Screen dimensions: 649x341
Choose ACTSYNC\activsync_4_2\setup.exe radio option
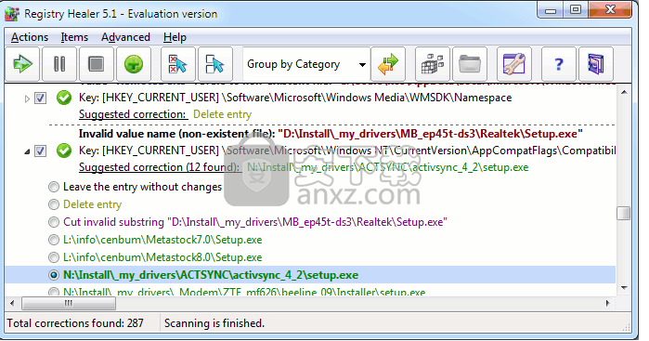[x=54, y=275]
